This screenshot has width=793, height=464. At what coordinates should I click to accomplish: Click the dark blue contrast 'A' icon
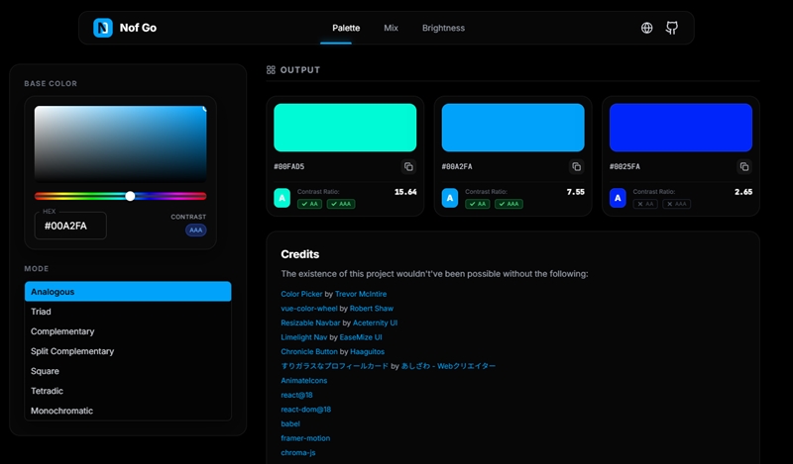(x=619, y=198)
